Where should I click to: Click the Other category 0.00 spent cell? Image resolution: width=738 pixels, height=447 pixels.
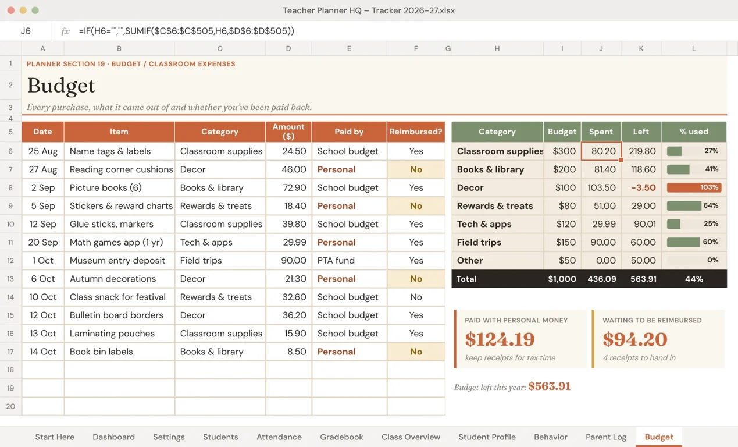click(x=601, y=260)
